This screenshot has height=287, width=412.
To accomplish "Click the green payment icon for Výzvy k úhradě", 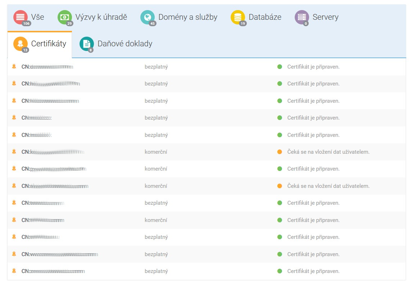I will (x=64, y=17).
